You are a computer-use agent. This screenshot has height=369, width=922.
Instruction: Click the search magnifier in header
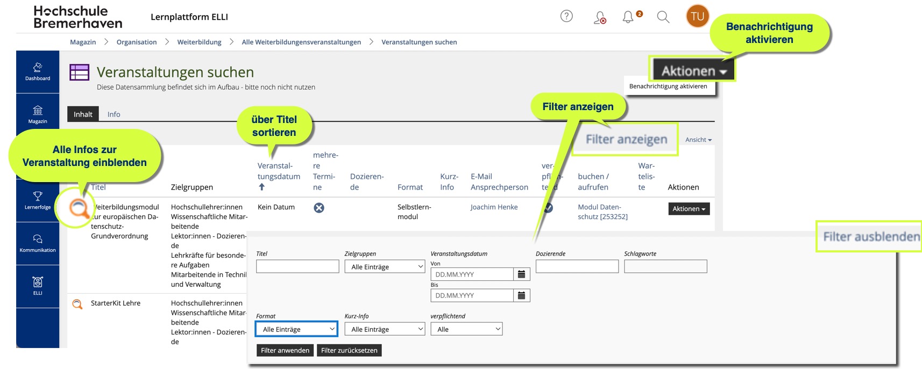point(663,17)
